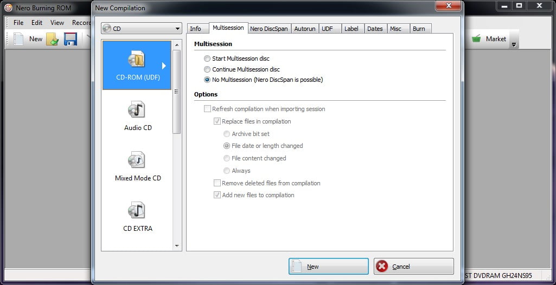This screenshot has height=285, width=556.
Task: Click the Nero Burning ROM title bar app icon
Action: (8, 8)
